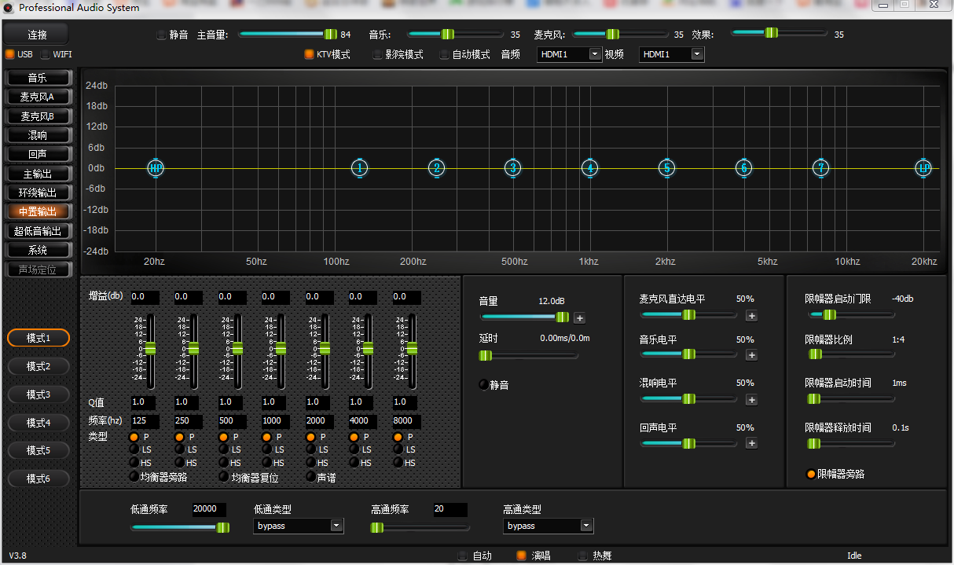Switch to the 回声 tab

[38, 154]
